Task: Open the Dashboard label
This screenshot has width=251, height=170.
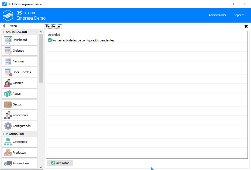Action: pos(20,40)
